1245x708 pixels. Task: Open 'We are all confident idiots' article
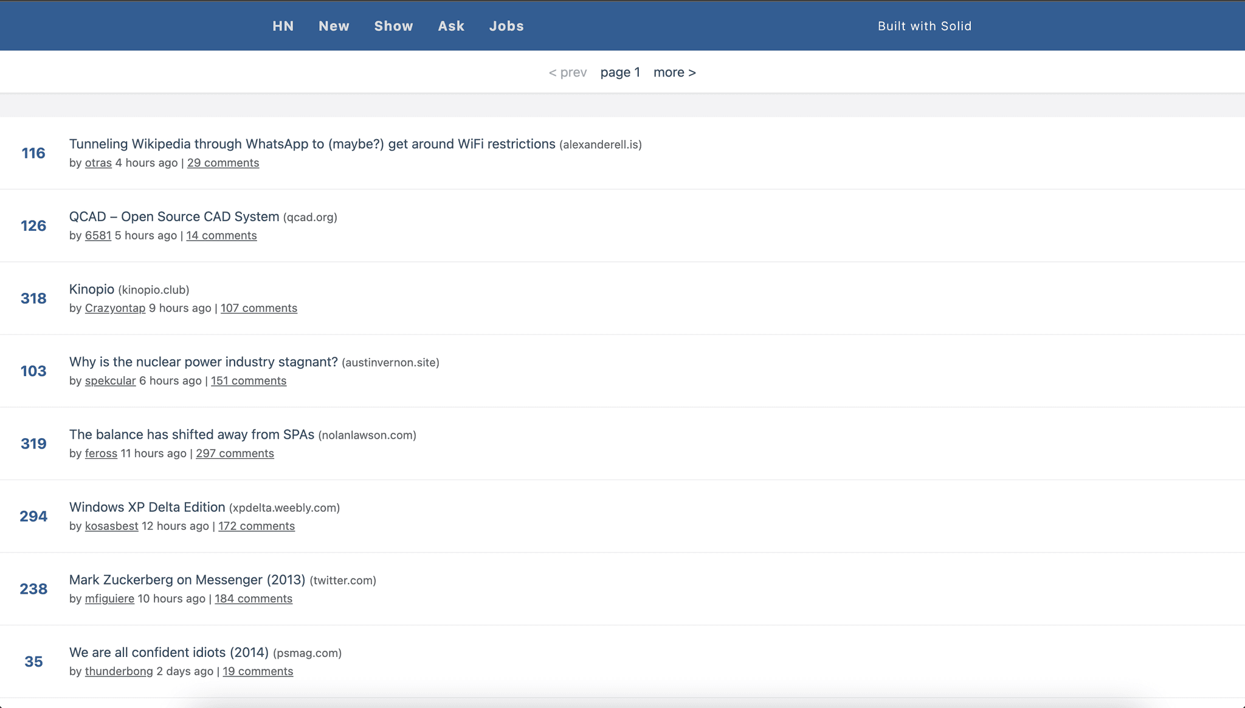click(168, 652)
